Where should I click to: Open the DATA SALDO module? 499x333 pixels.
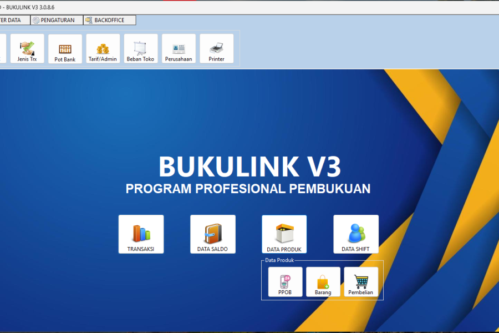tap(212, 234)
